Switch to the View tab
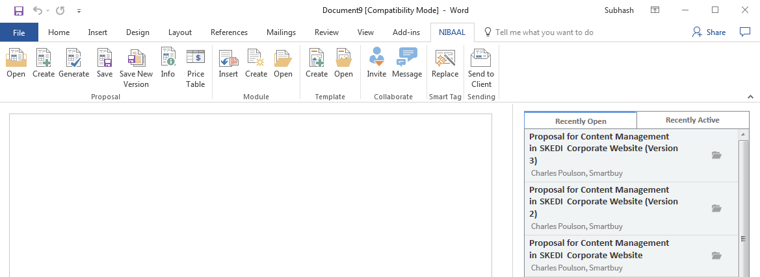Screen dimensions: 760x277 [365, 32]
